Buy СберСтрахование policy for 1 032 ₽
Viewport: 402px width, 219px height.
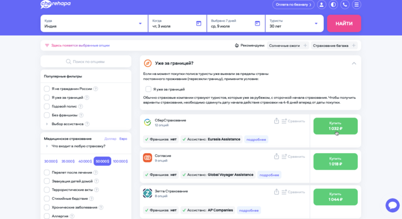(x=335, y=126)
